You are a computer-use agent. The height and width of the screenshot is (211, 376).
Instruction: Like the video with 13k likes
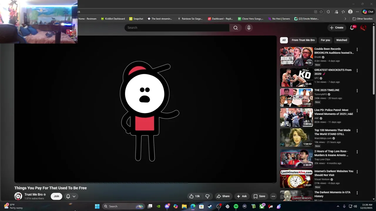[194, 196]
